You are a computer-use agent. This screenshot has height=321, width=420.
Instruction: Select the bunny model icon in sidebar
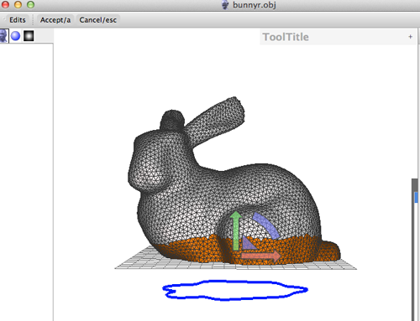(x=4, y=36)
